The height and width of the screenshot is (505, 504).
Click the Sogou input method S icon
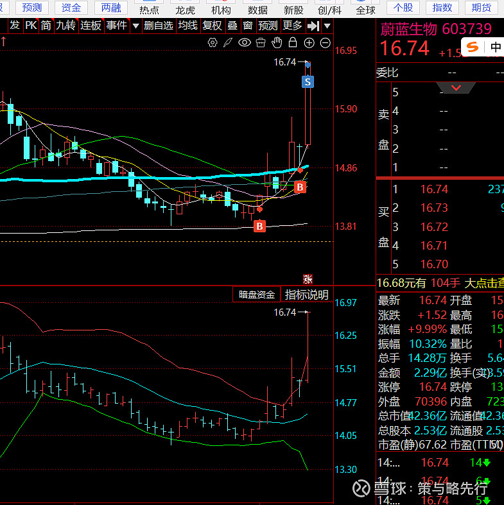pos(473,47)
